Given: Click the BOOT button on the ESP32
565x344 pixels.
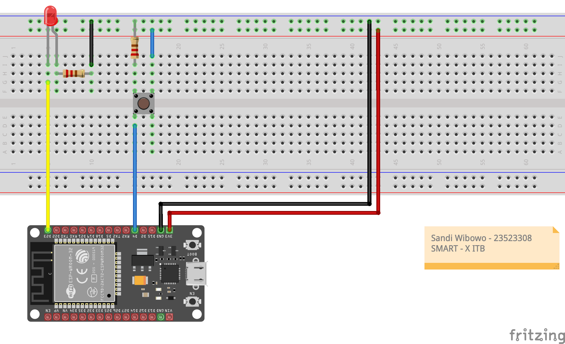Looking at the screenshot, I should (192, 245).
